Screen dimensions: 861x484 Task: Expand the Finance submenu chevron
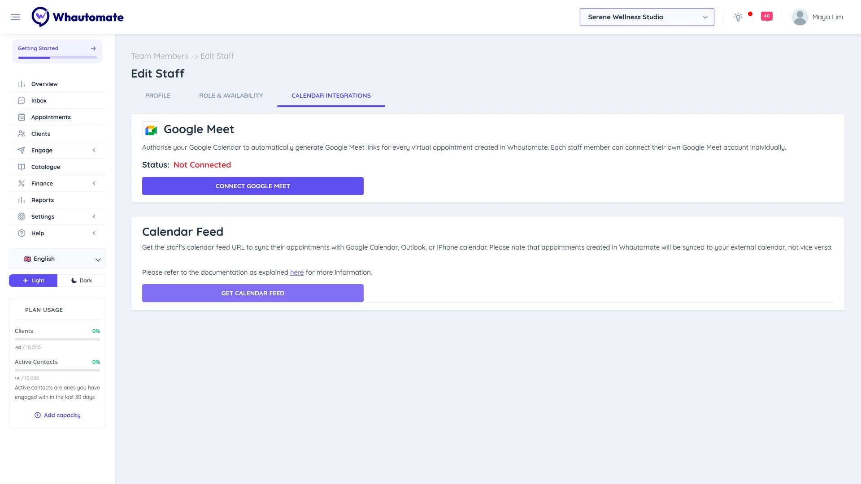tap(94, 184)
